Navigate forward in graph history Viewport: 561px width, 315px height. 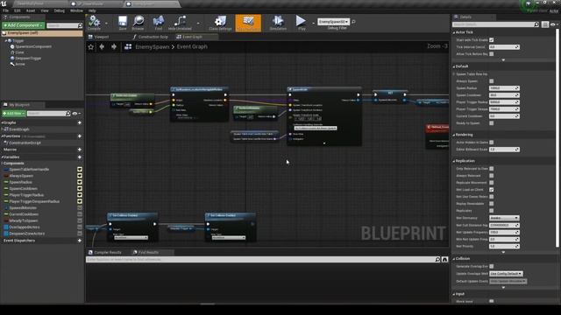(x=114, y=46)
